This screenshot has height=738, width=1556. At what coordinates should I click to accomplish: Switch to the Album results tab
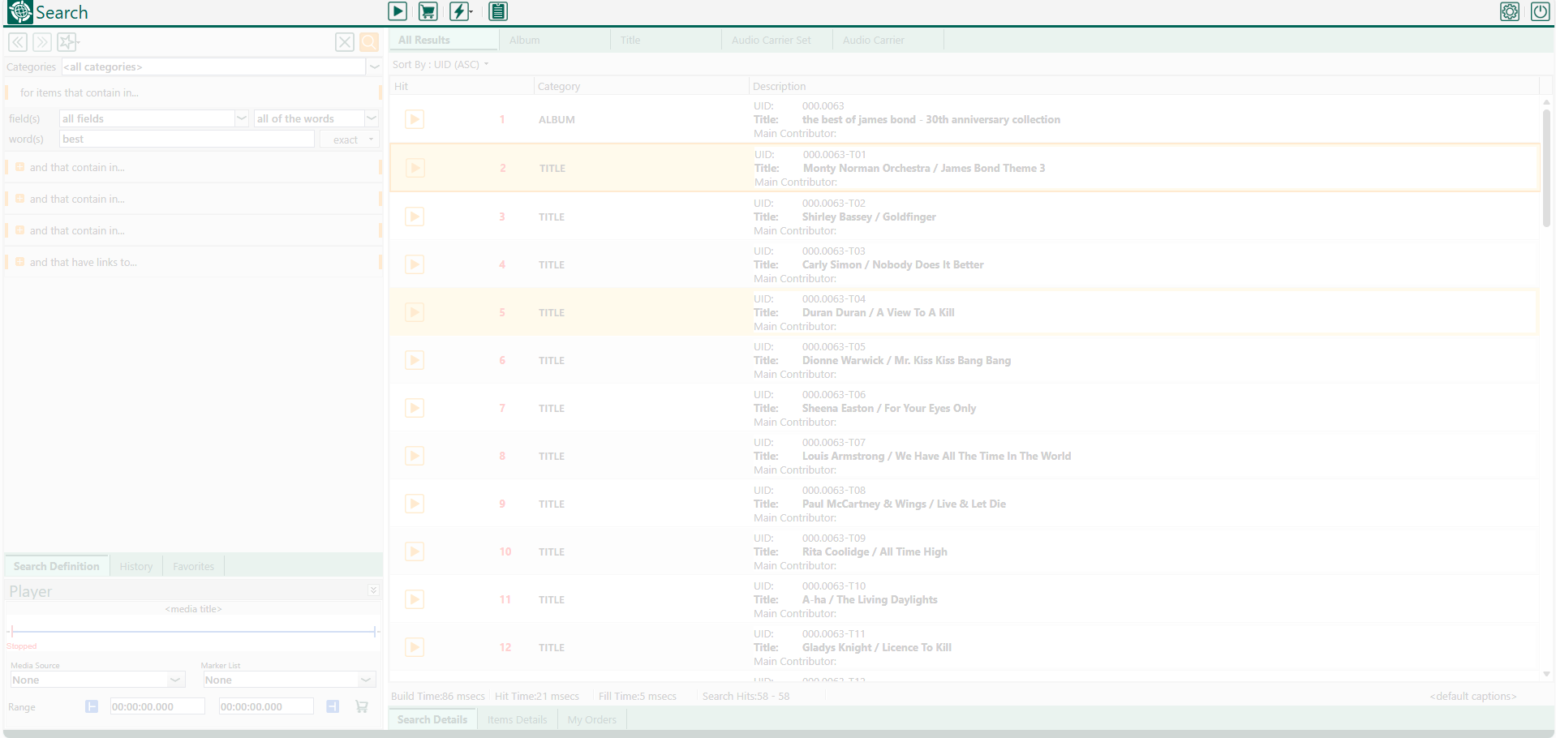click(x=525, y=40)
